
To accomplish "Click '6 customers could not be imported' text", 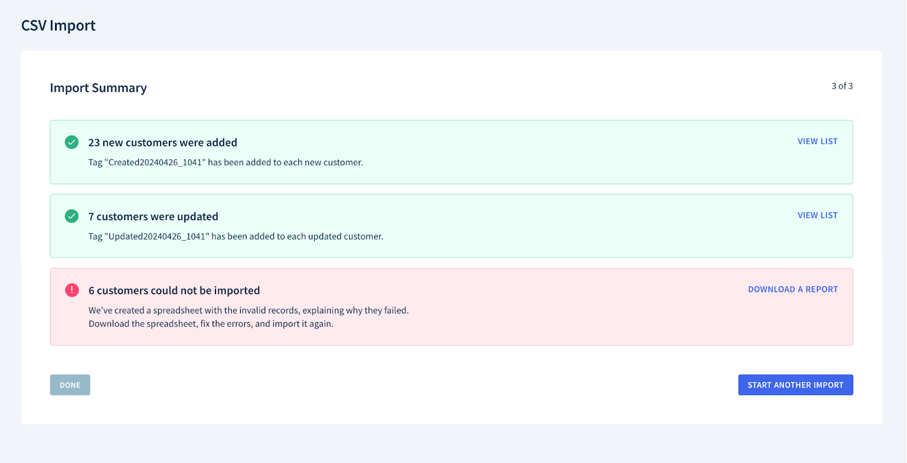I will tap(174, 290).
